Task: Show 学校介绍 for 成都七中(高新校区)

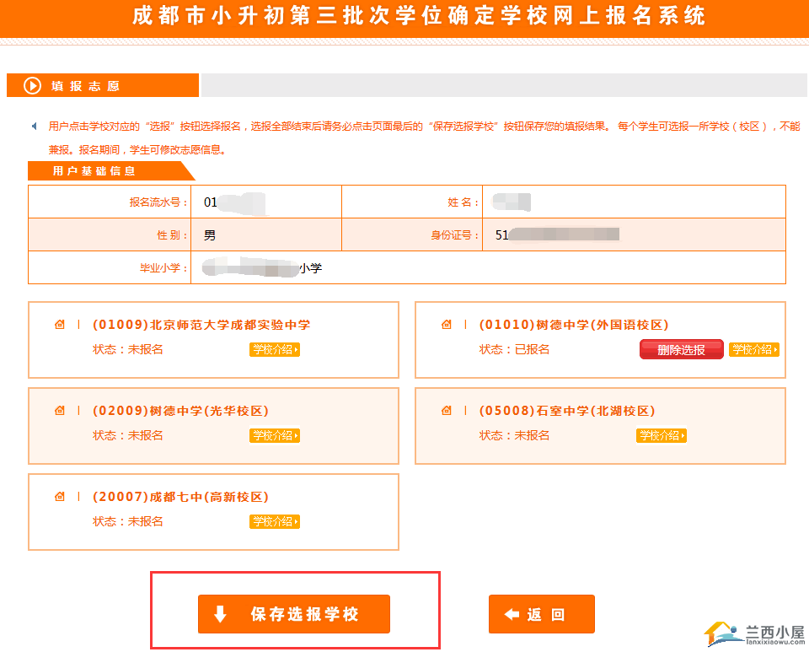Action: [x=275, y=522]
